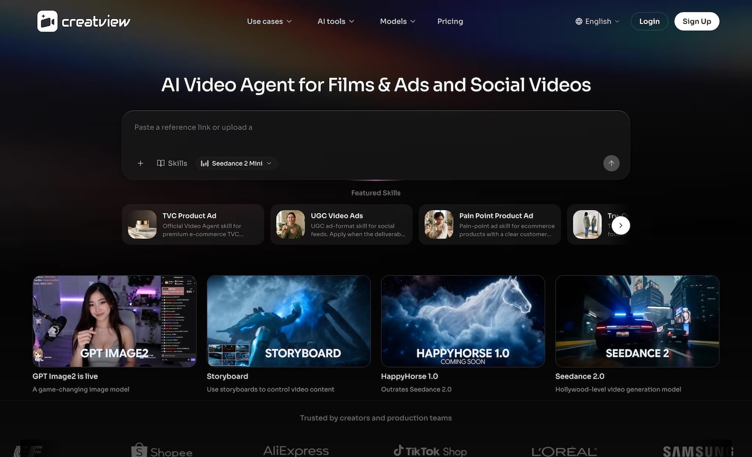Click the TVC Product Ad jar thumbnail
The image size is (752, 457).
(x=142, y=224)
